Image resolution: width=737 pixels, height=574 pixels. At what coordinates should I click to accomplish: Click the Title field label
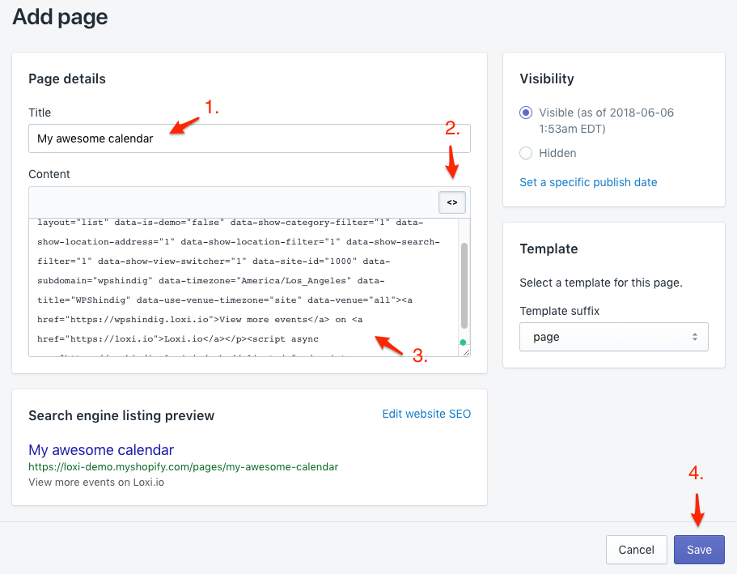(40, 113)
